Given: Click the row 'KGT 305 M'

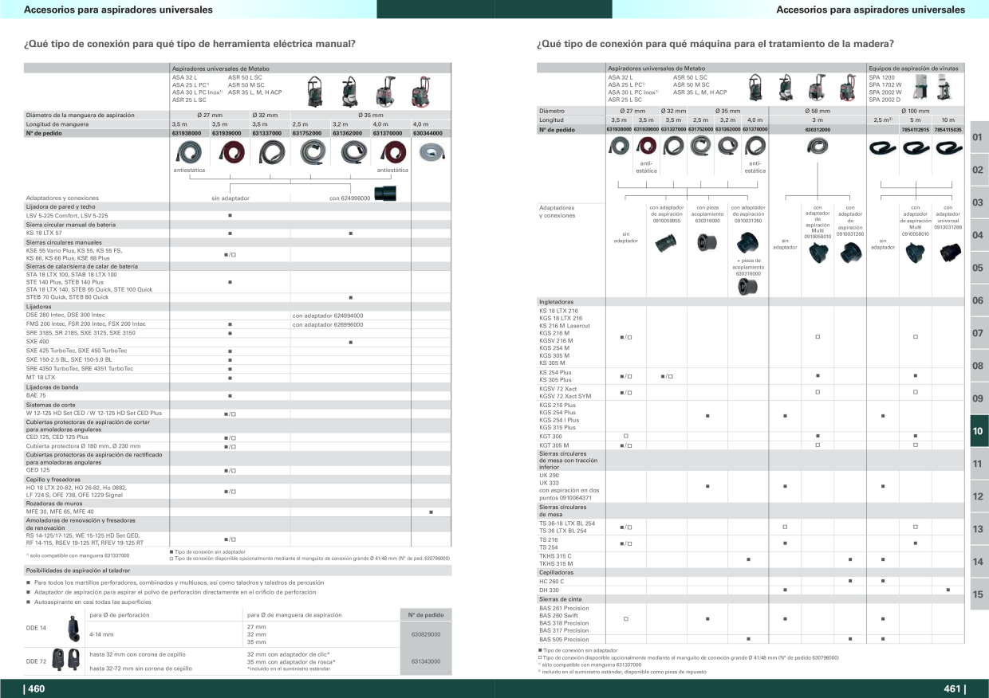Looking at the screenshot, I should coord(751,445).
